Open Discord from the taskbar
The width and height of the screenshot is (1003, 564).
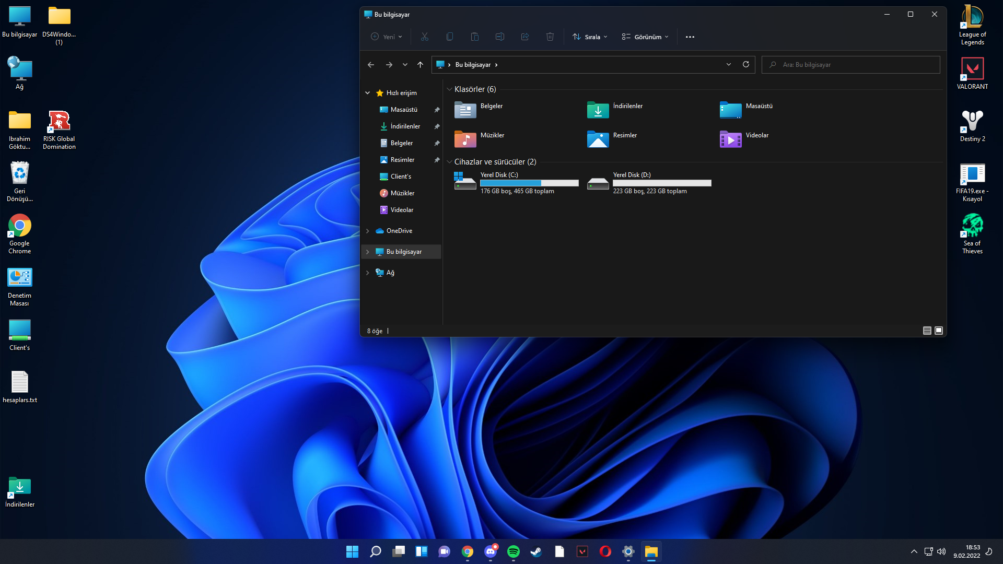491,551
